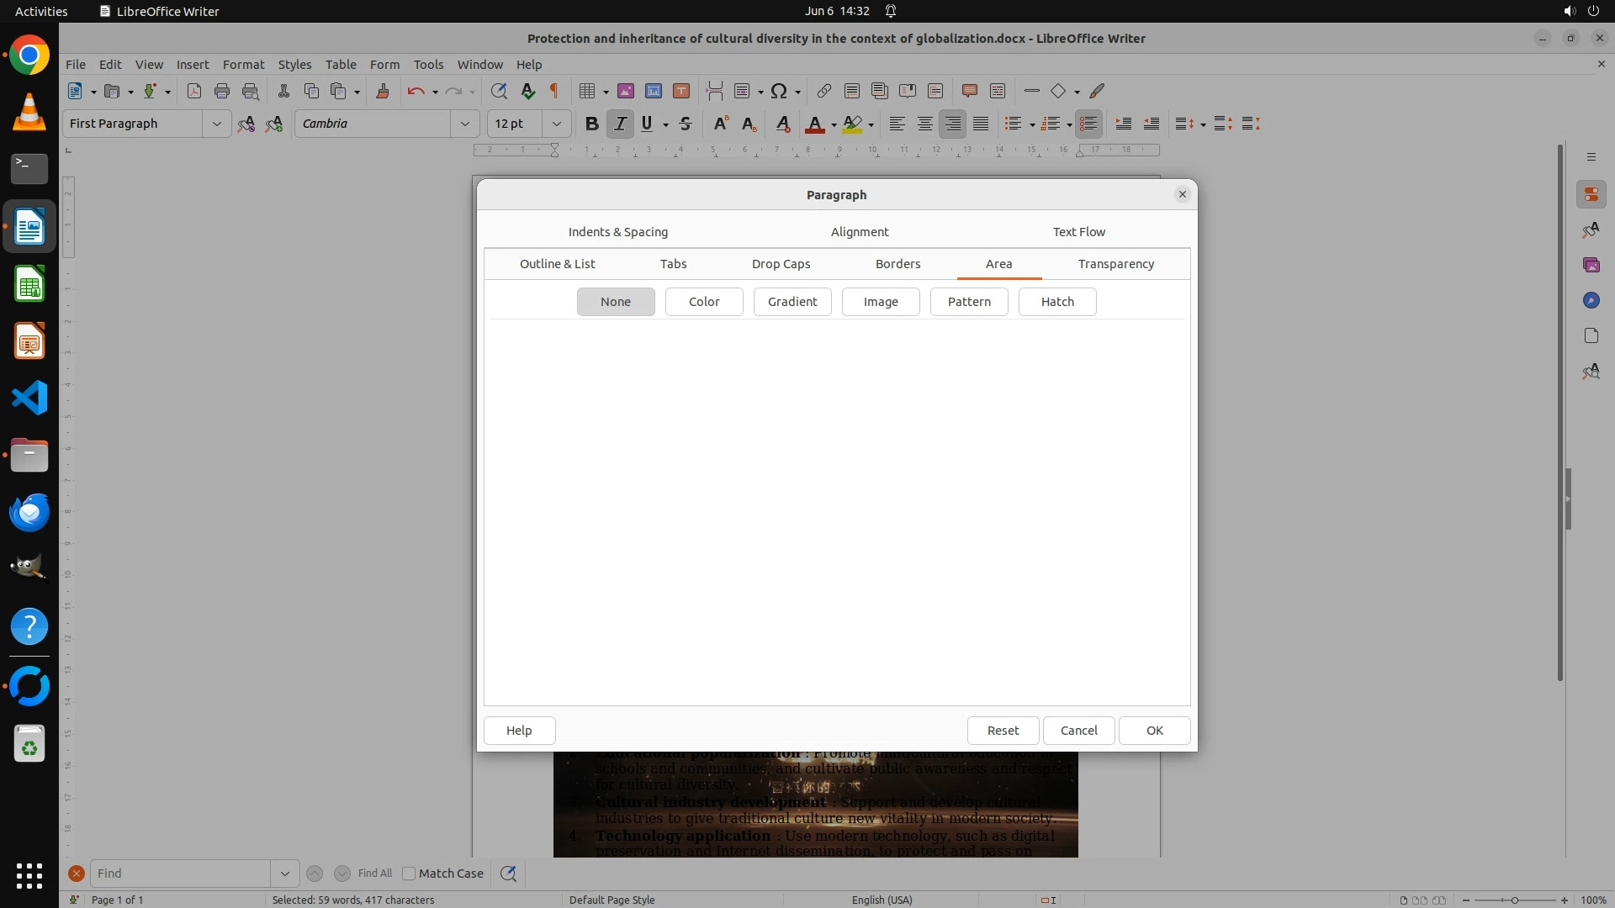Open the sidebar Navigator compass icon

pos(1591,300)
